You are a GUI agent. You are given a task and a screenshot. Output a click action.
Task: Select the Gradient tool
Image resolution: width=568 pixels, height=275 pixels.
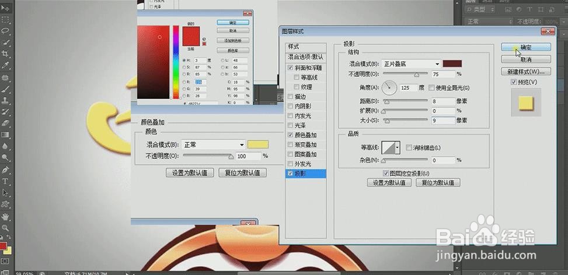[5, 135]
